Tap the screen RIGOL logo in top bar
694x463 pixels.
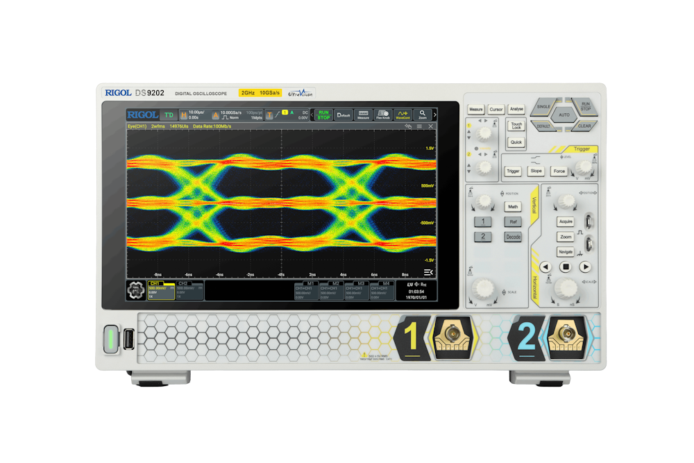142,115
